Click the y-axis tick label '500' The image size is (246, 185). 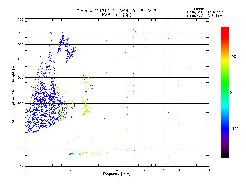point(20,45)
